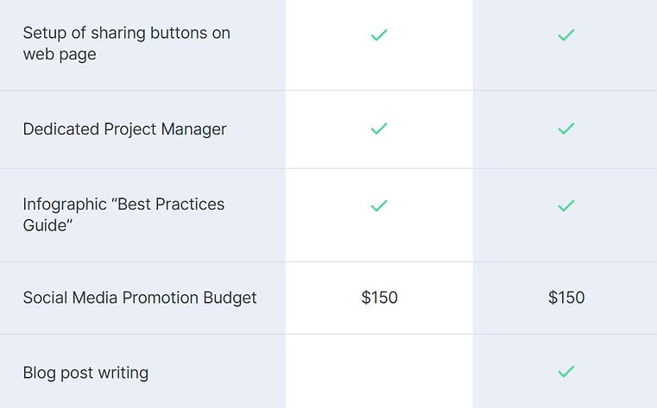Click the words 'web page' in the first row
657x408 pixels.
pos(60,54)
